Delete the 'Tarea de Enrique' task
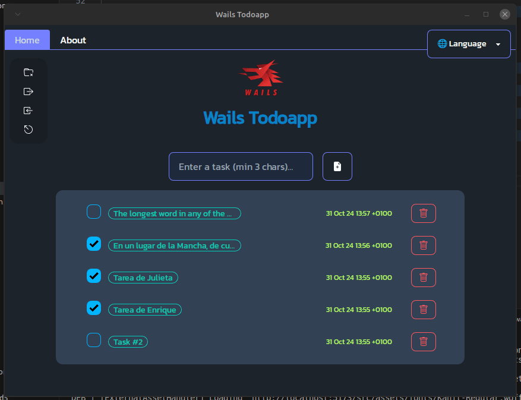The width and height of the screenshot is (521, 400). pos(424,310)
